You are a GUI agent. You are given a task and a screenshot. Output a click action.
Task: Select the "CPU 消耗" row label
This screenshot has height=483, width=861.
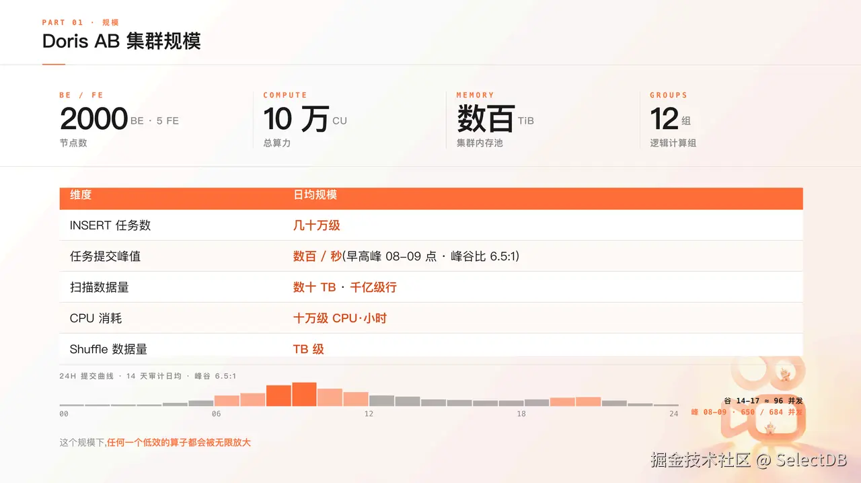click(x=96, y=318)
